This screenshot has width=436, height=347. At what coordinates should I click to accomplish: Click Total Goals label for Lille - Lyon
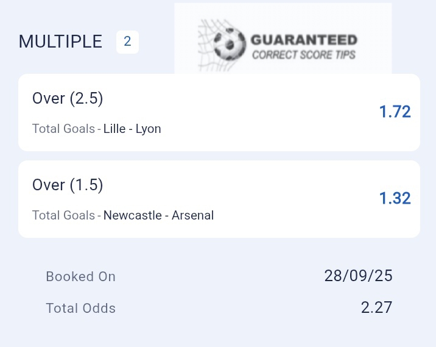point(63,129)
